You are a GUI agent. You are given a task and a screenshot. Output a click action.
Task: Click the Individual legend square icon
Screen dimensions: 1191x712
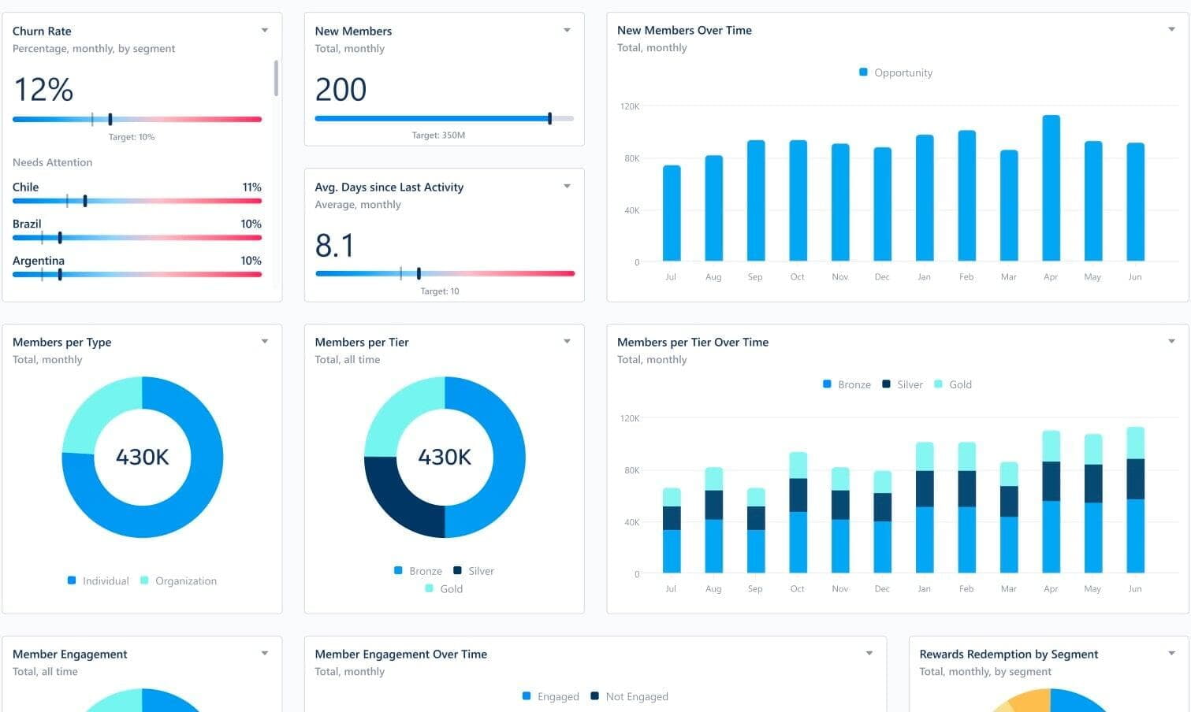[72, 580]
